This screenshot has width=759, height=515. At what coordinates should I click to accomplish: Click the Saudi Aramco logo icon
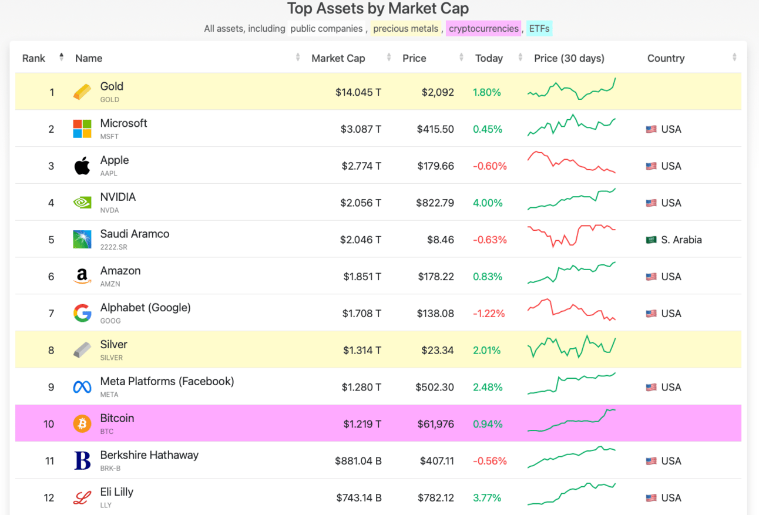coord(82,240)
